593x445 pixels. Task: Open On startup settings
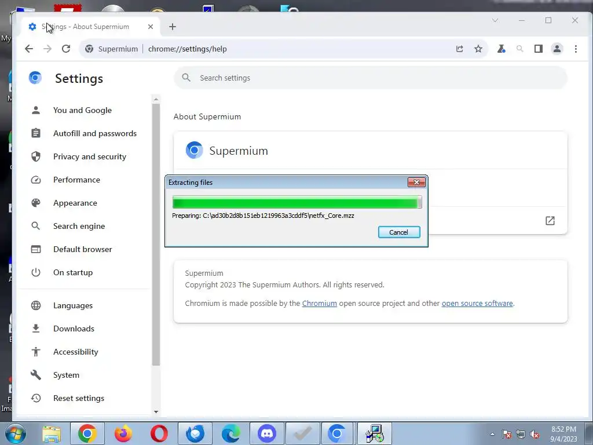pos(73,272)
